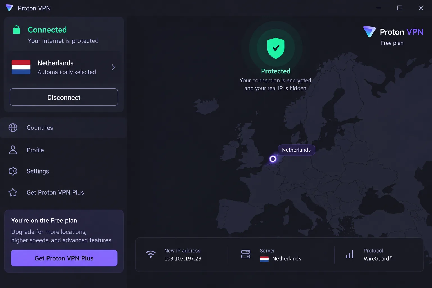The width and height of the screenshot is (432, 288).
Task: Click the Server name Netherlands in bottom bar
Action: pyautogui.click(x=287, y=259)
